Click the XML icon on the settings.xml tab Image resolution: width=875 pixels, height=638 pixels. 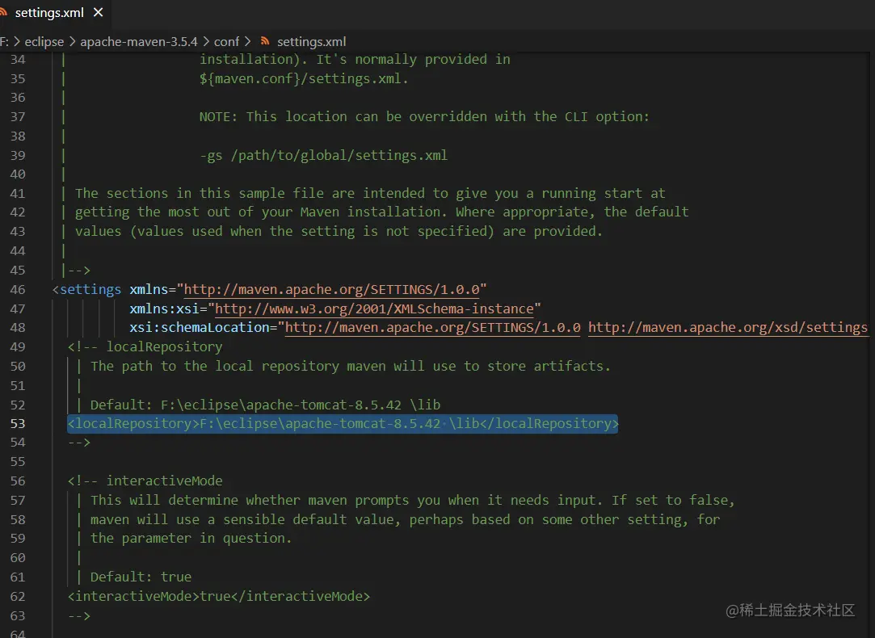point(6,13)
